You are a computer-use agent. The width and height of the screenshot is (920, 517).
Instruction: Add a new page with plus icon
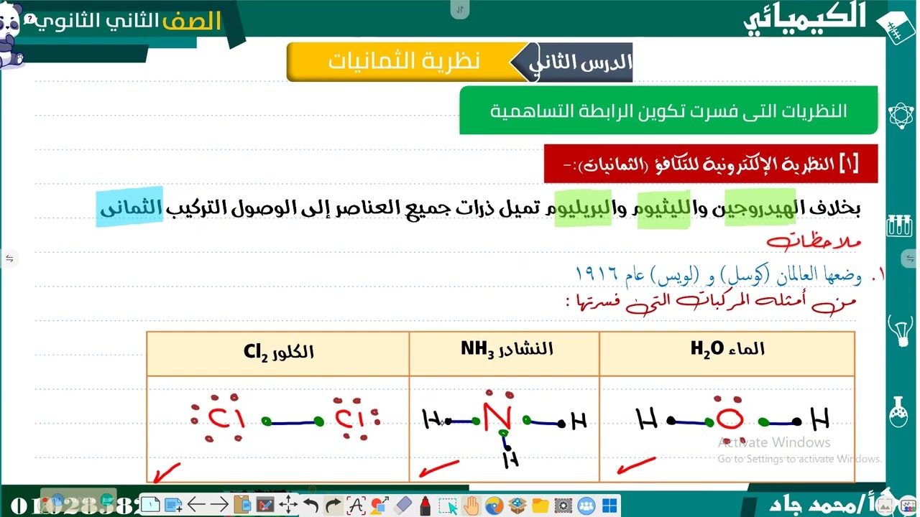click(x=173, y=506)
